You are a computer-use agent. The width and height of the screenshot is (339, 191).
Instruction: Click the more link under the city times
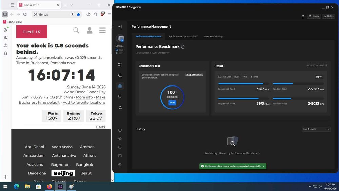(x=101, y=126)
